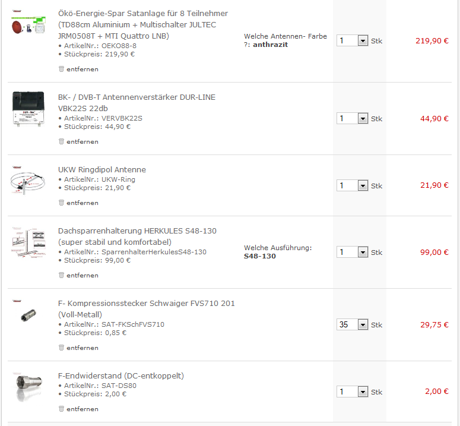Open the DUR-LINE amplifier product image
Screen dimensions: 460x426
pos(28,108)
